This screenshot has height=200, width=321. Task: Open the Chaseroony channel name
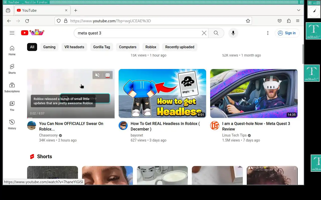[48, 135]
